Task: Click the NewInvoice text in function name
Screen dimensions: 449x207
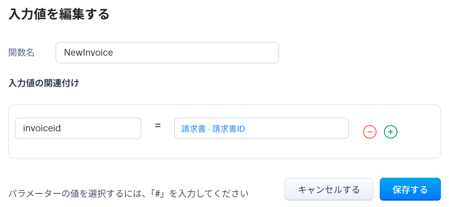Action: tap(88, 53)
